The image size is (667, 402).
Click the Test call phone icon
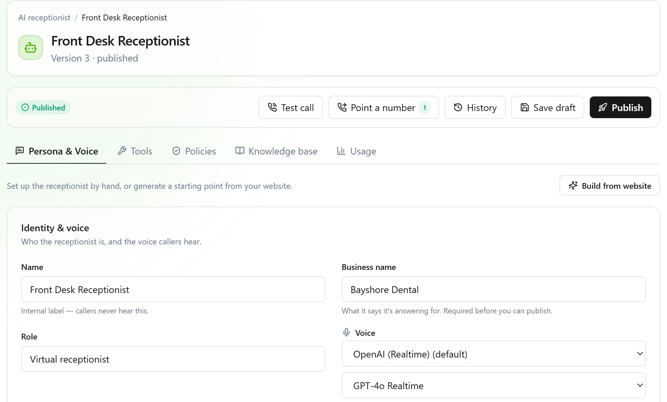(x=272, y=107)
